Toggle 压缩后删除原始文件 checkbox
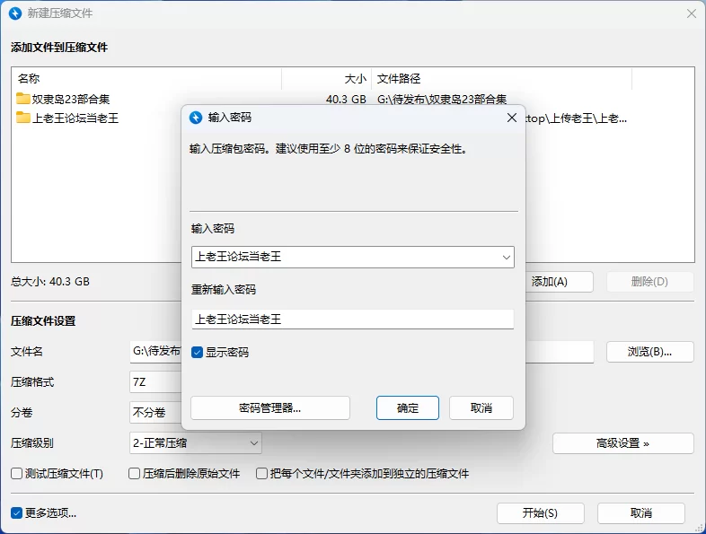The height and width of the screenshot is (534, 706). (135, 474)
